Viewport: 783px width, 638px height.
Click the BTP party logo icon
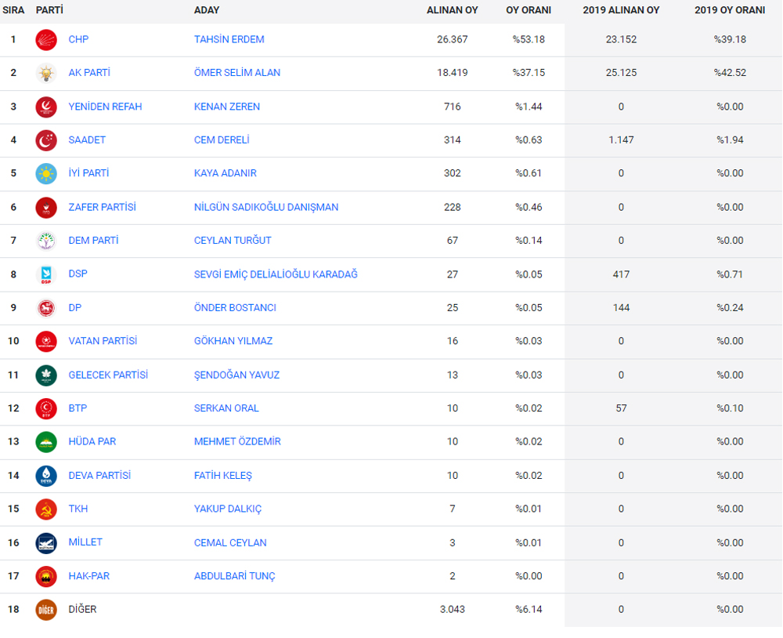(46, 409)
